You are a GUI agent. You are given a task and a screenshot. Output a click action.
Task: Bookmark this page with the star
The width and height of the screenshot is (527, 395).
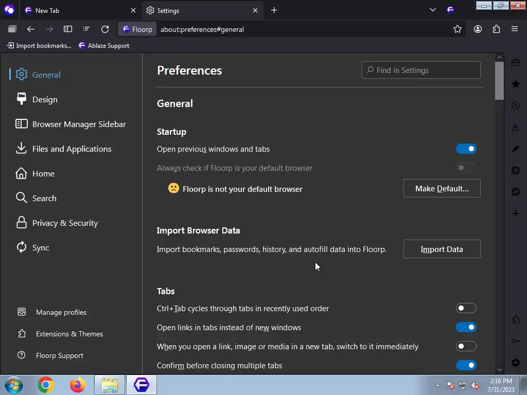coord(458,29)
